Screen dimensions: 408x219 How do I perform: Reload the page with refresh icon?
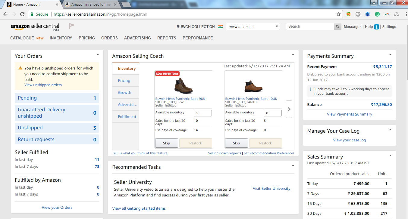[22, 14]
